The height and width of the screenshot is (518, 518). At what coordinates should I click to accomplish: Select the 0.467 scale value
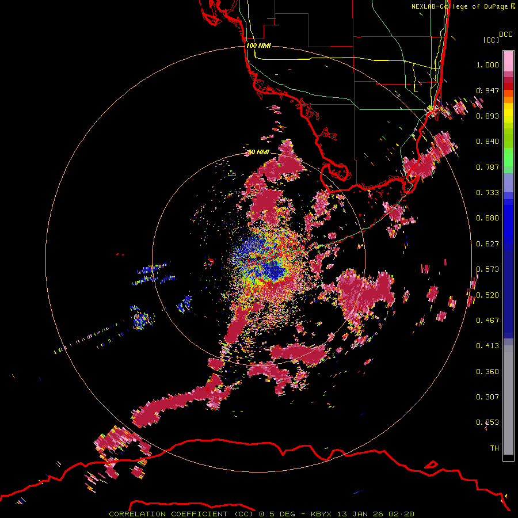(x=487, y=321)
